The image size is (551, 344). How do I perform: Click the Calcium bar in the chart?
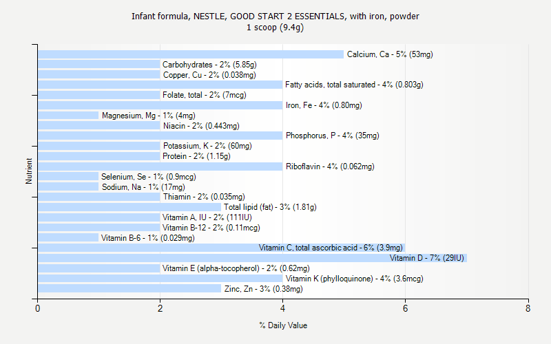tap(191, 54)
